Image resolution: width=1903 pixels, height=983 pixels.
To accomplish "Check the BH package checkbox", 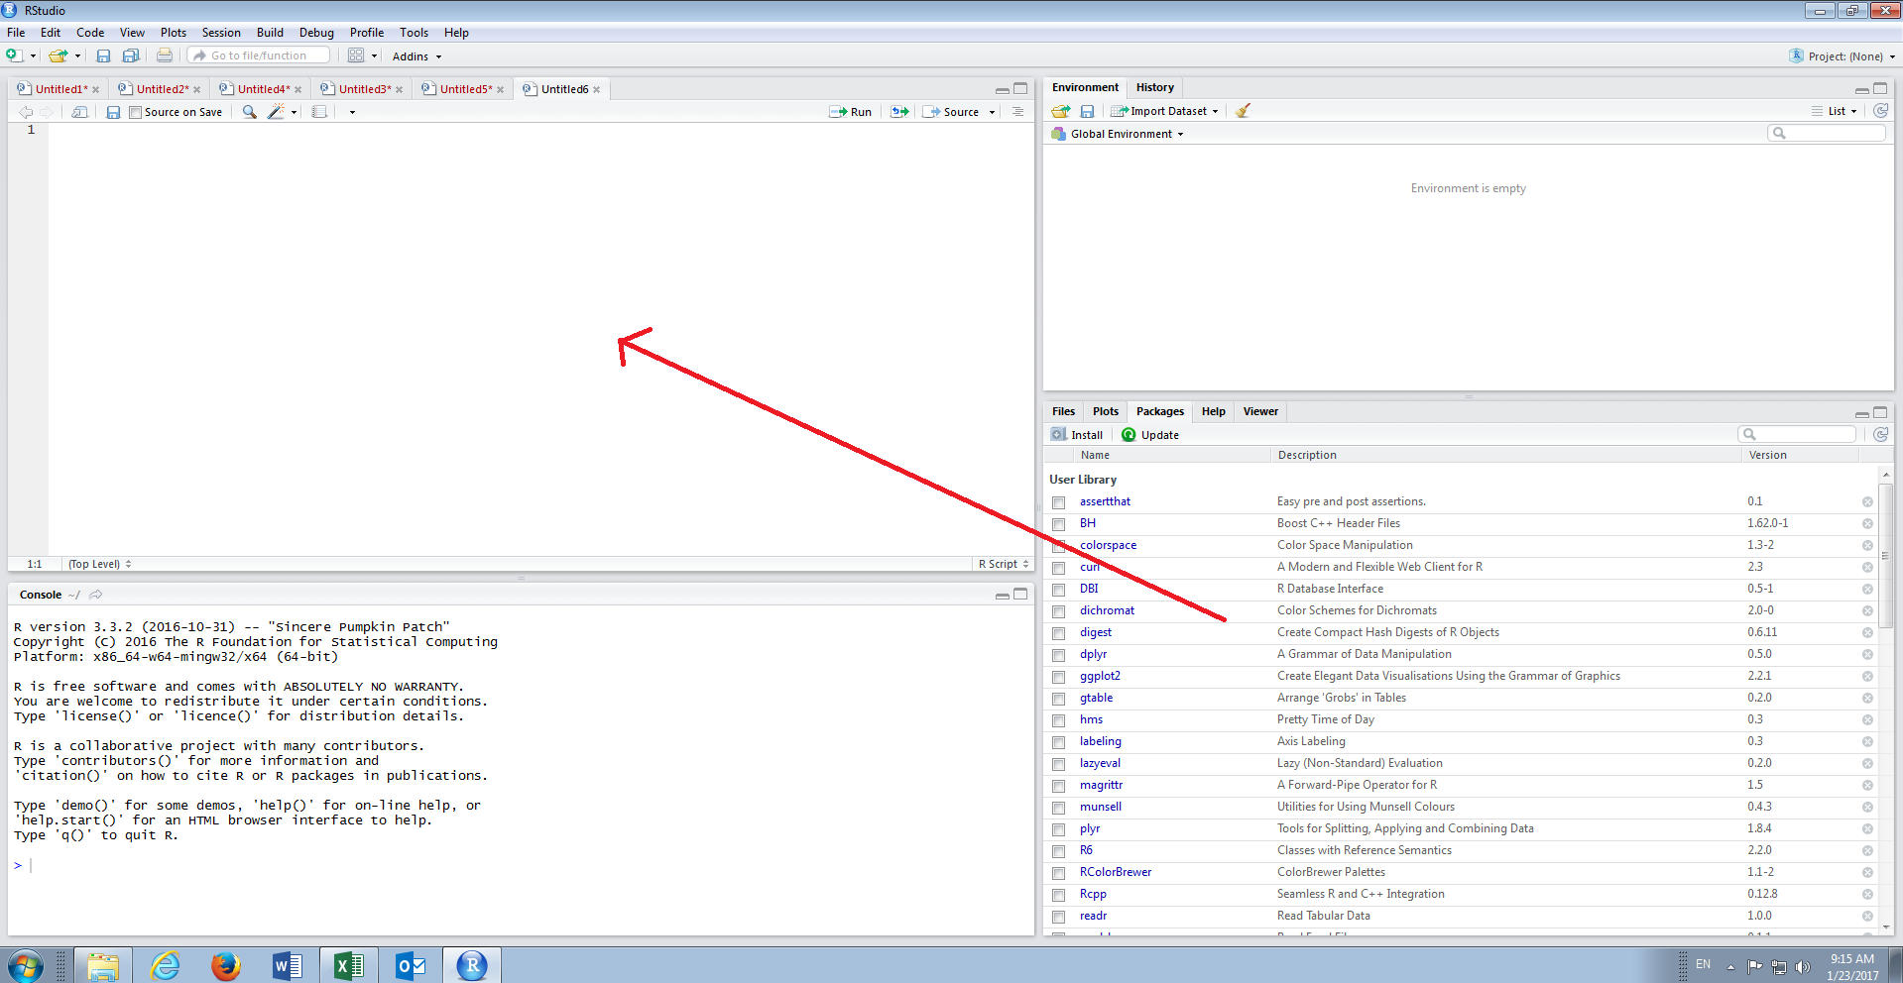I will [x=1059, y=524].
